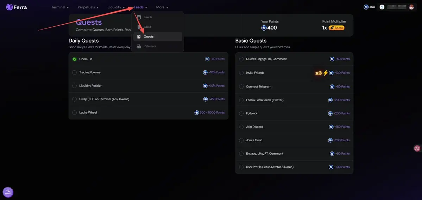Click the coin icon on Swap $100 reward

(205, 99)
